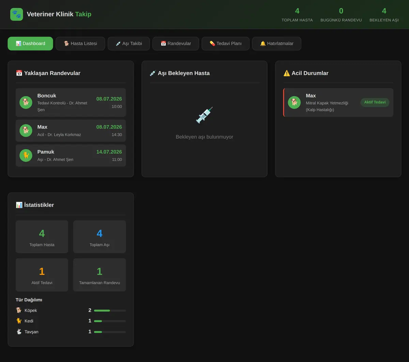Click the rabbit icon beside Tavşan
The height and width of the screenshot is (362, 409).
click(19, 332)
